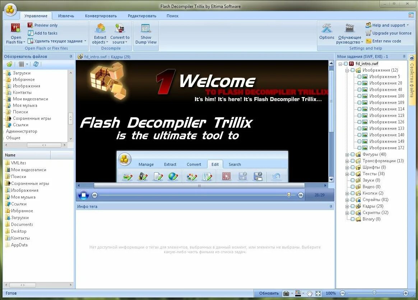
Task: Expand the Спрайты (81) node
Action: [347, 200]
